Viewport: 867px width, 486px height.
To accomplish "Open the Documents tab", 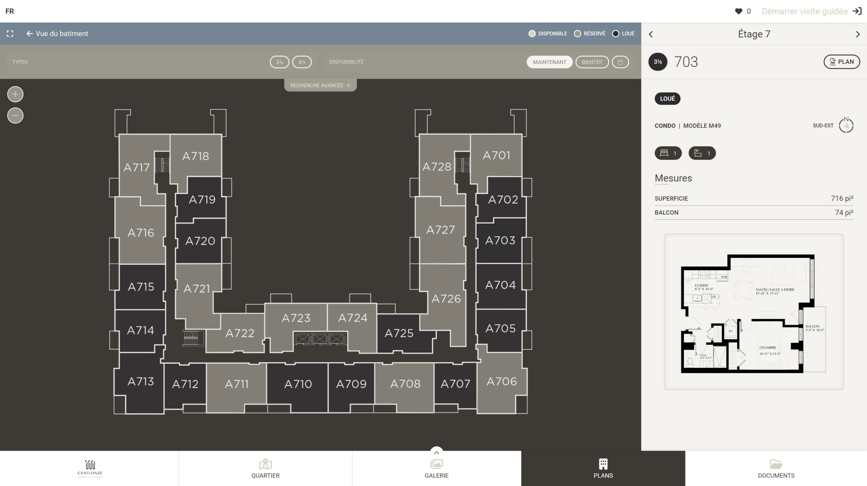I will click(x=776, y=468).
